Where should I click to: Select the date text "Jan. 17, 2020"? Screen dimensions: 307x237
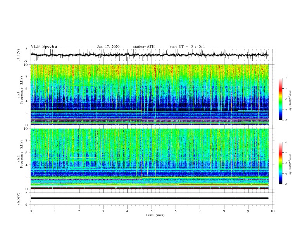108,46
